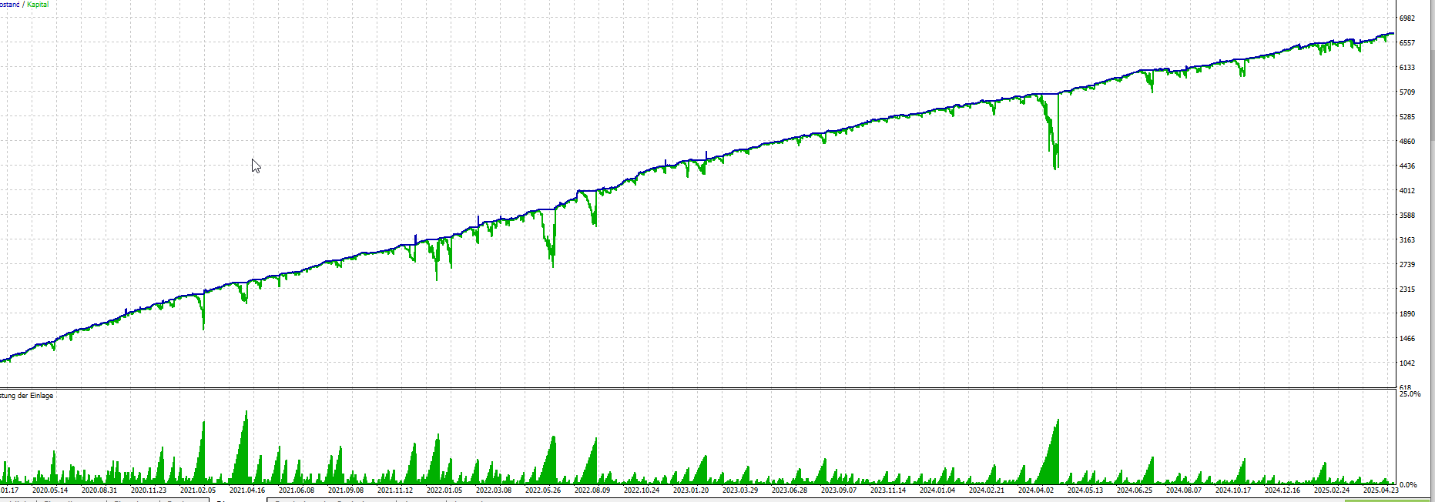The image size is (1435, 502).
Task: Select the 2021.04.16 date on the axis
Action: pos(247,490)
